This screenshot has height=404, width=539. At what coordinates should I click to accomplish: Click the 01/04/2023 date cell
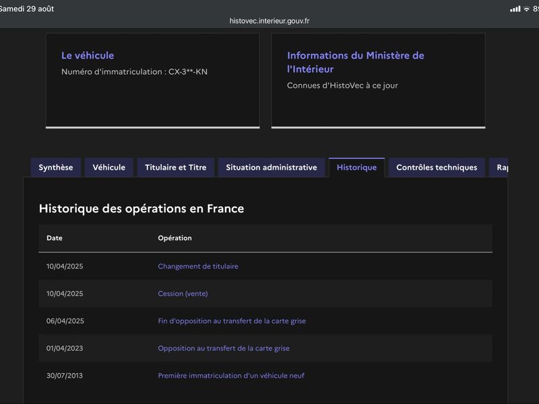click(65, 348)
